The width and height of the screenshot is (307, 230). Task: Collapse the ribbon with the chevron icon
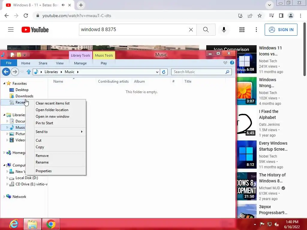[x=225, y=63]
